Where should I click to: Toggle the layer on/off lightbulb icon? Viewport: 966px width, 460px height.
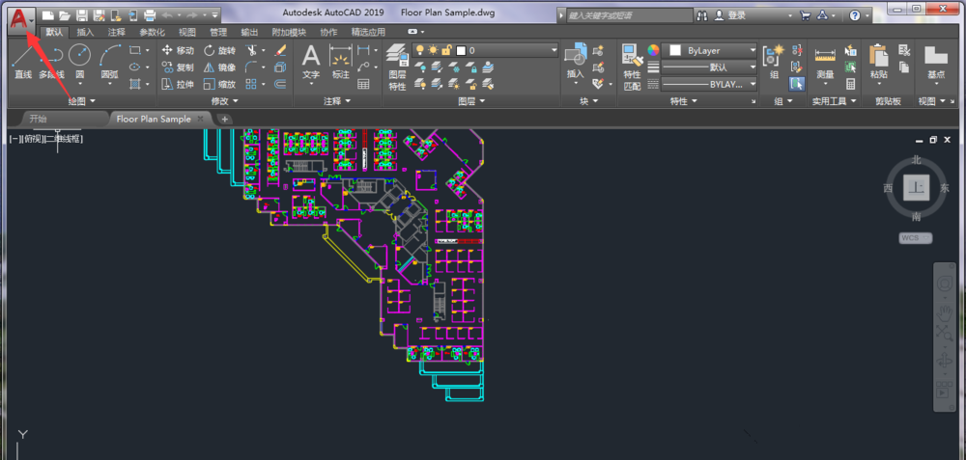(x=419, y=50)
